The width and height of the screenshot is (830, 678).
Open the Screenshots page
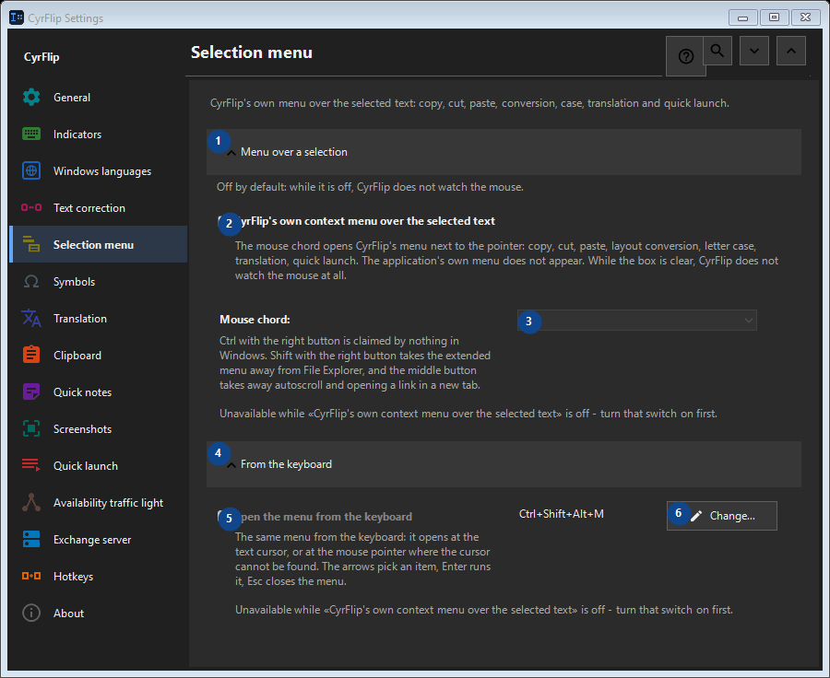tap(99, 429)
